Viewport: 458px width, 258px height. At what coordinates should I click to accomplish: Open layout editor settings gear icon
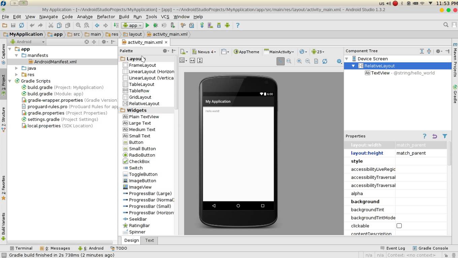[339, 61]
